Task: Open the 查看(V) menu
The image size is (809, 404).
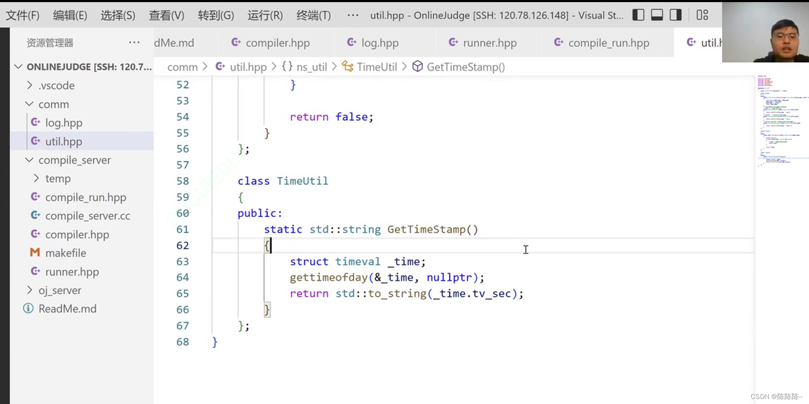Action: 167,16
